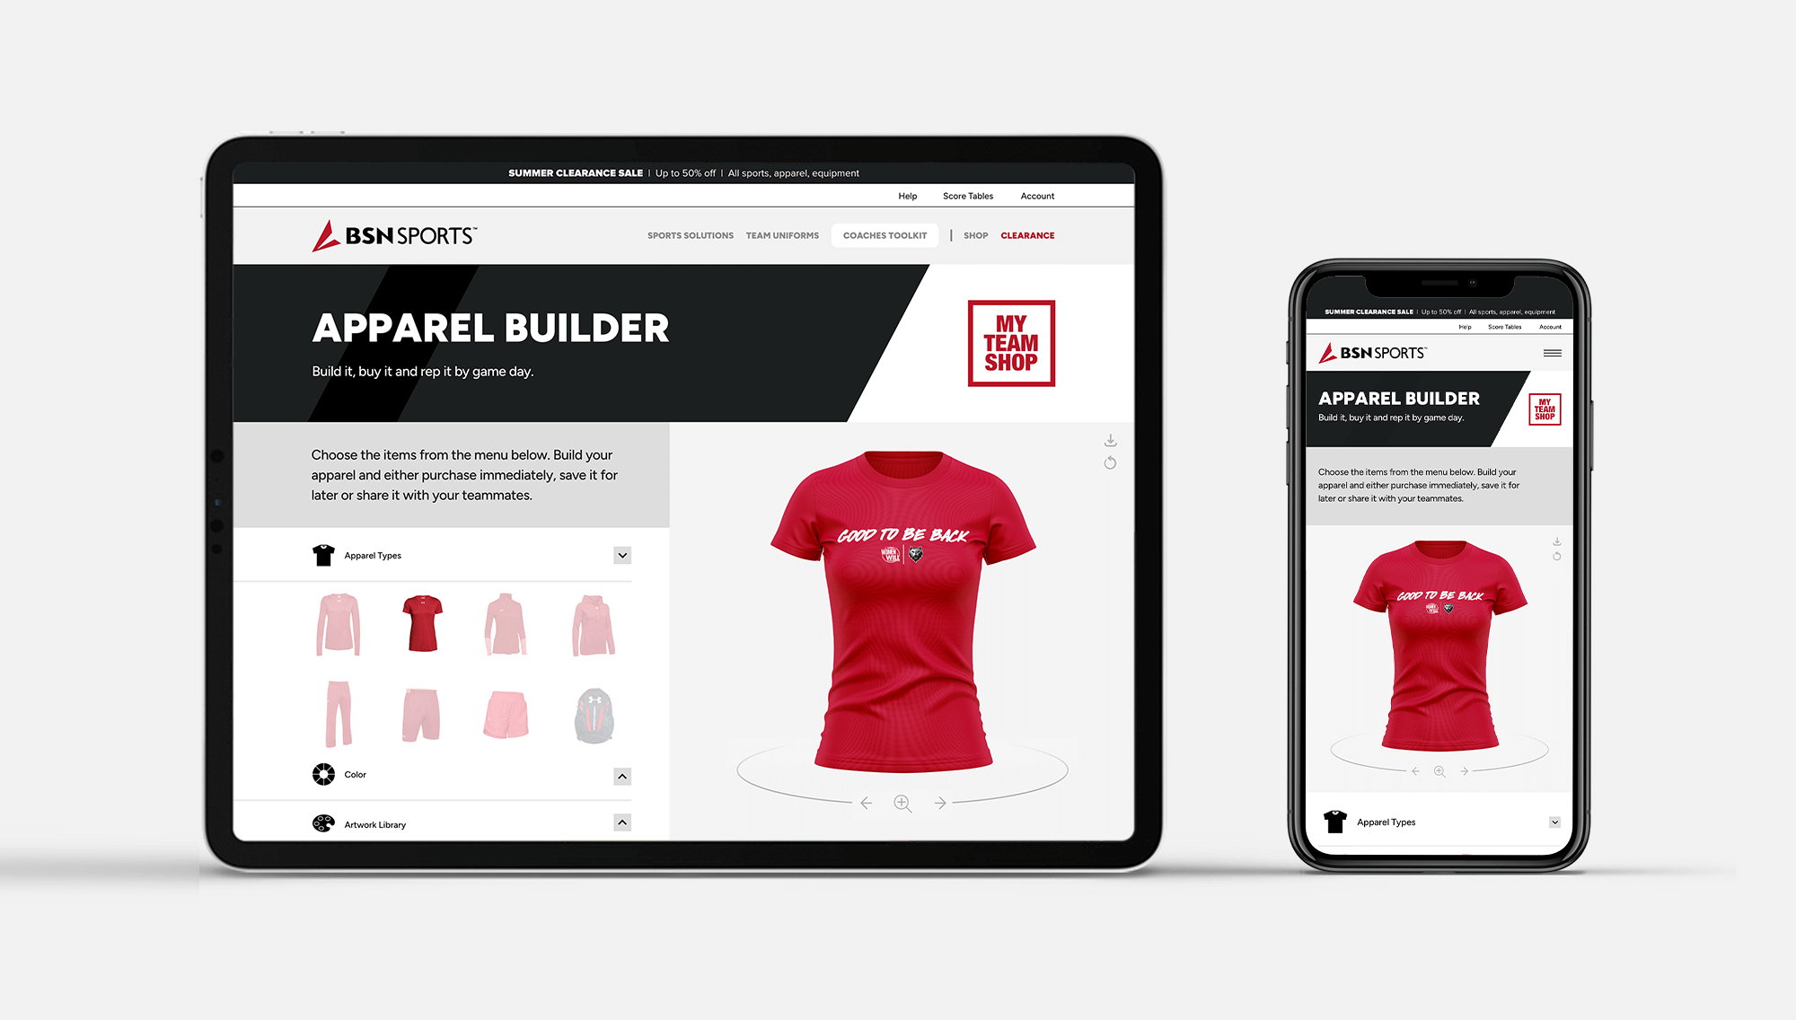
Task: Click the Artwork Library panel icon
Action: [323, 822]
